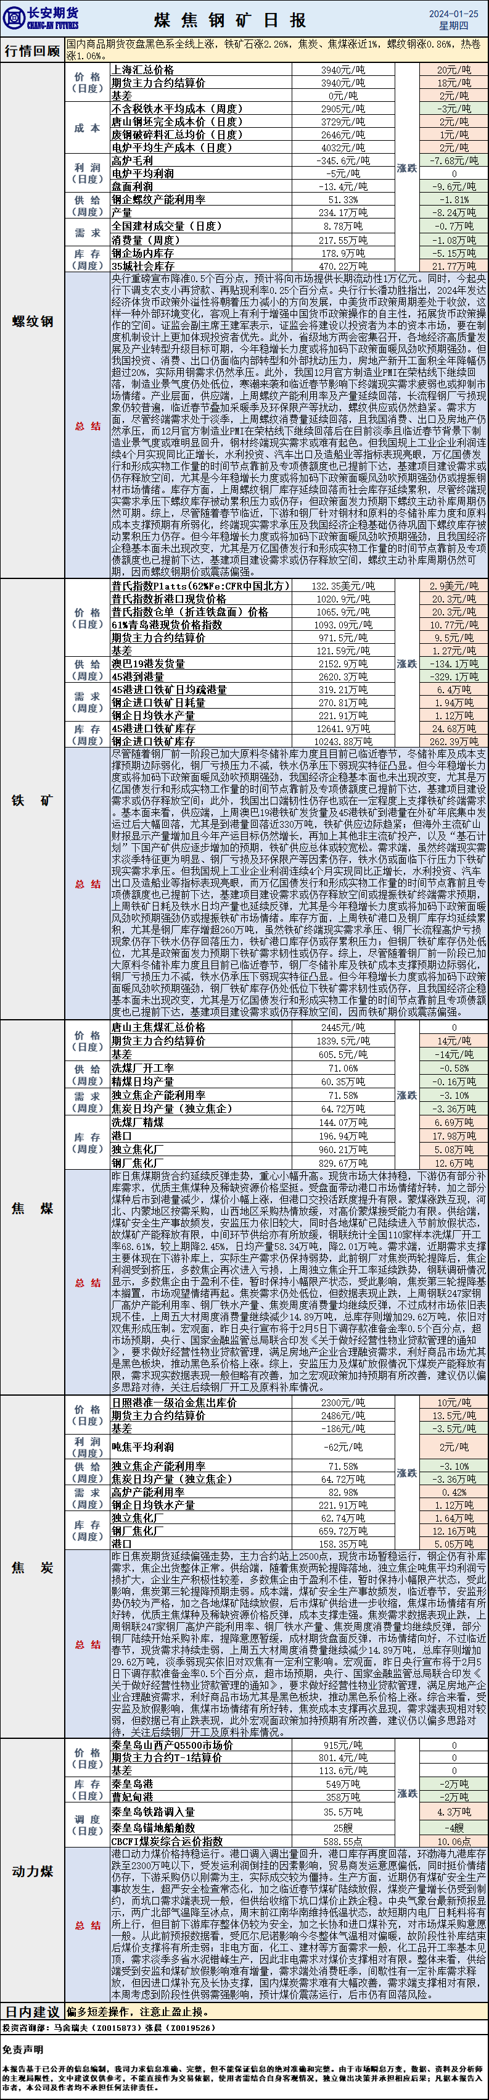Click the 上海汇总价格 row label

(x=142, y=70)
